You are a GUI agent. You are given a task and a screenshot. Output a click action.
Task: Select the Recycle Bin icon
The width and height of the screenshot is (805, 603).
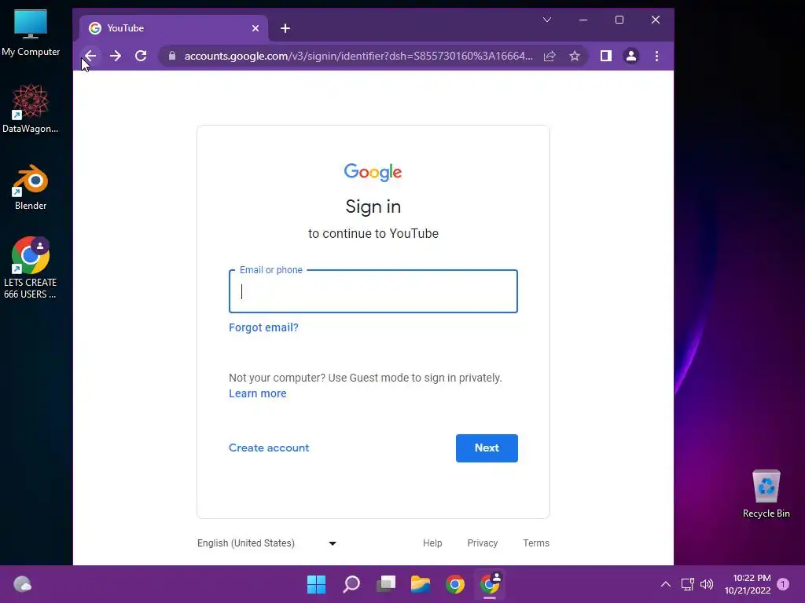[766, 495]
